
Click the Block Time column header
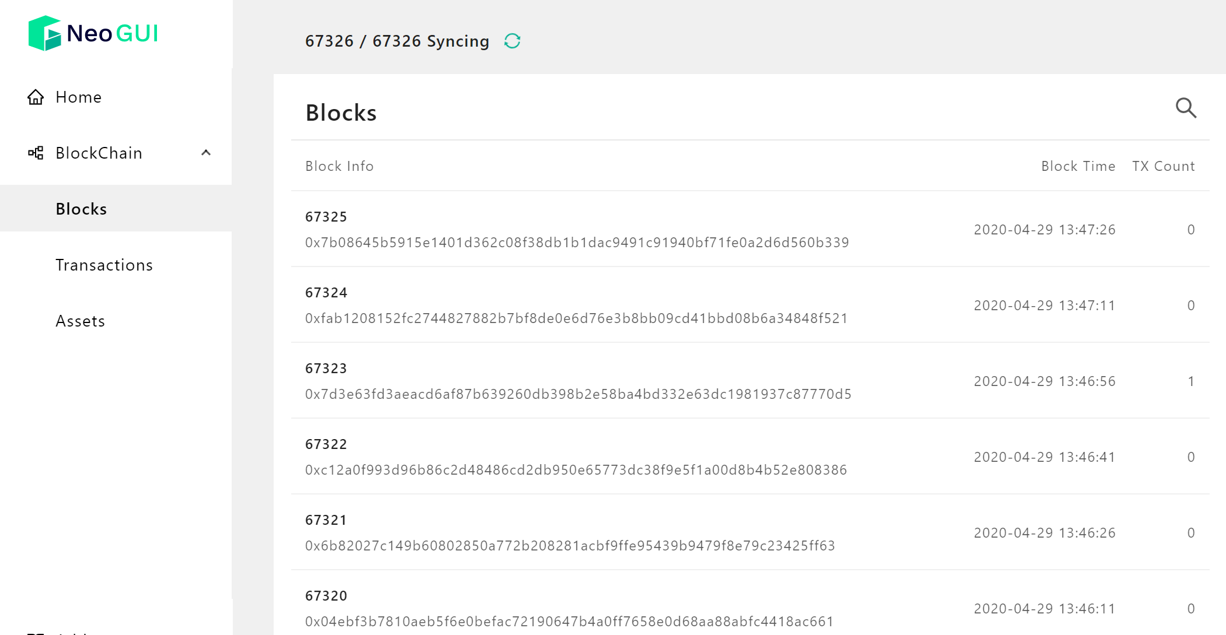pyautogui.click(x=1078, y=166)
